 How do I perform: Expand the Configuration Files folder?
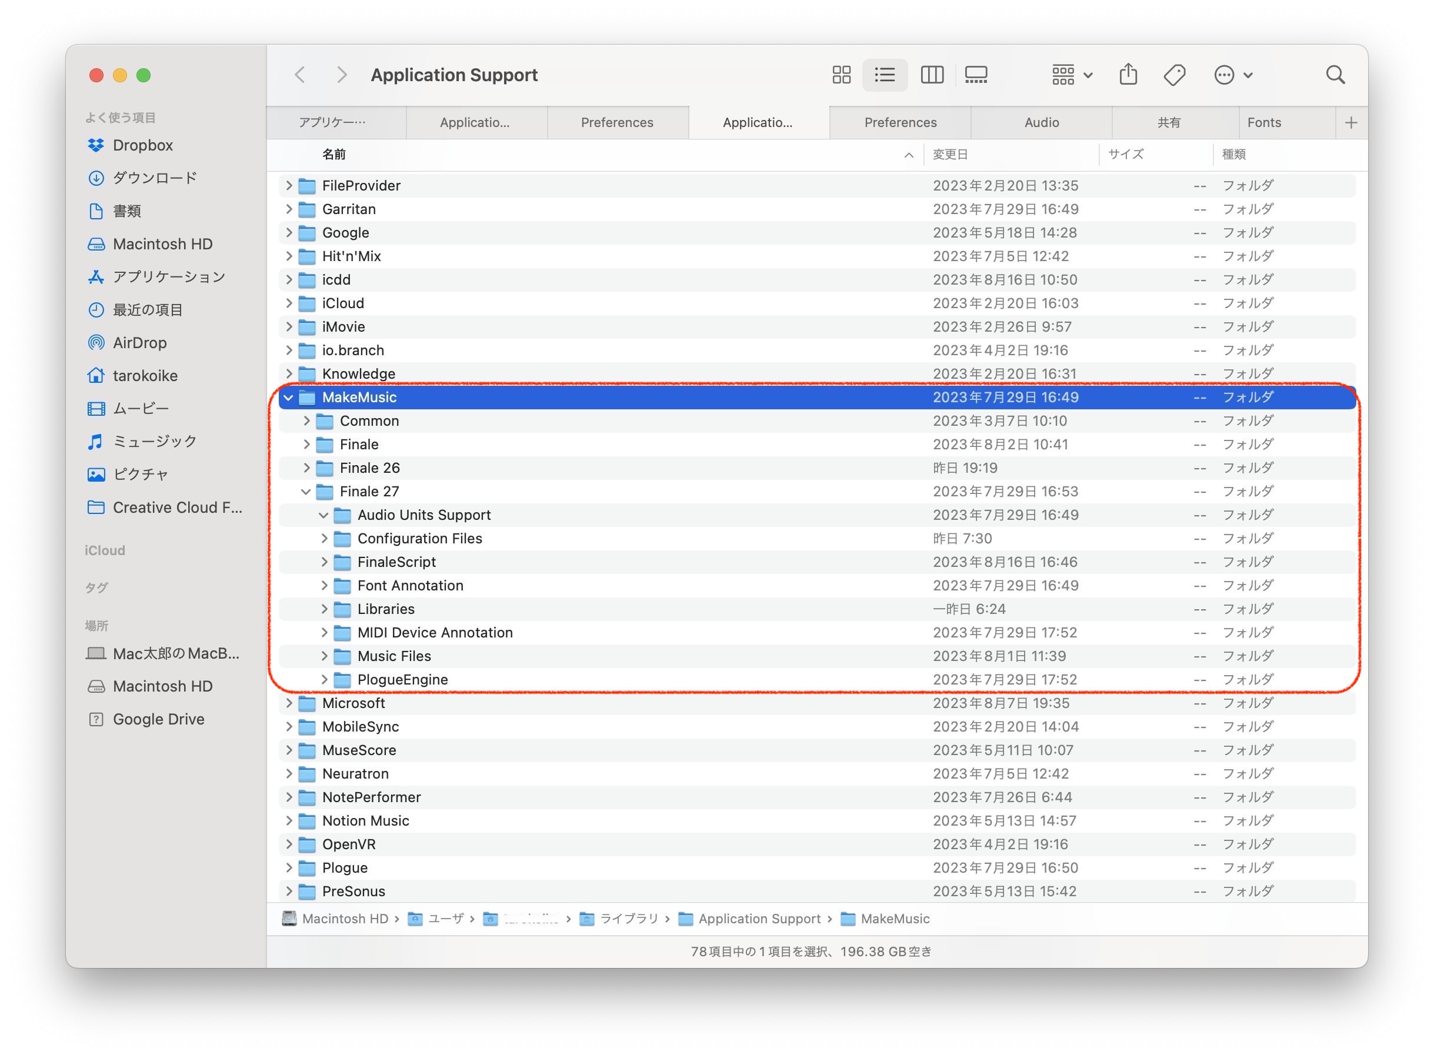(x=324, y=538)
